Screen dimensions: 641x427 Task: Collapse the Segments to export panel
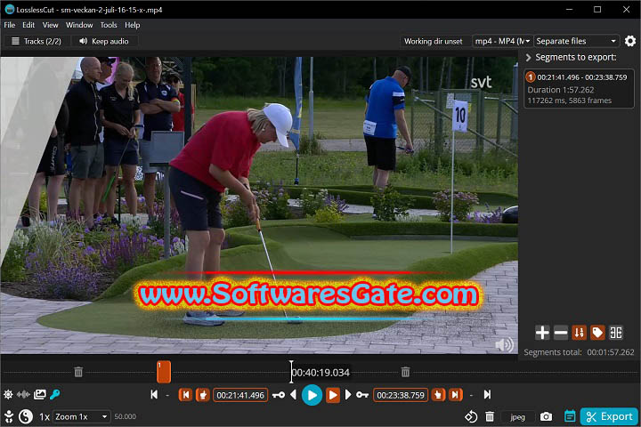[x=528, y=58]
